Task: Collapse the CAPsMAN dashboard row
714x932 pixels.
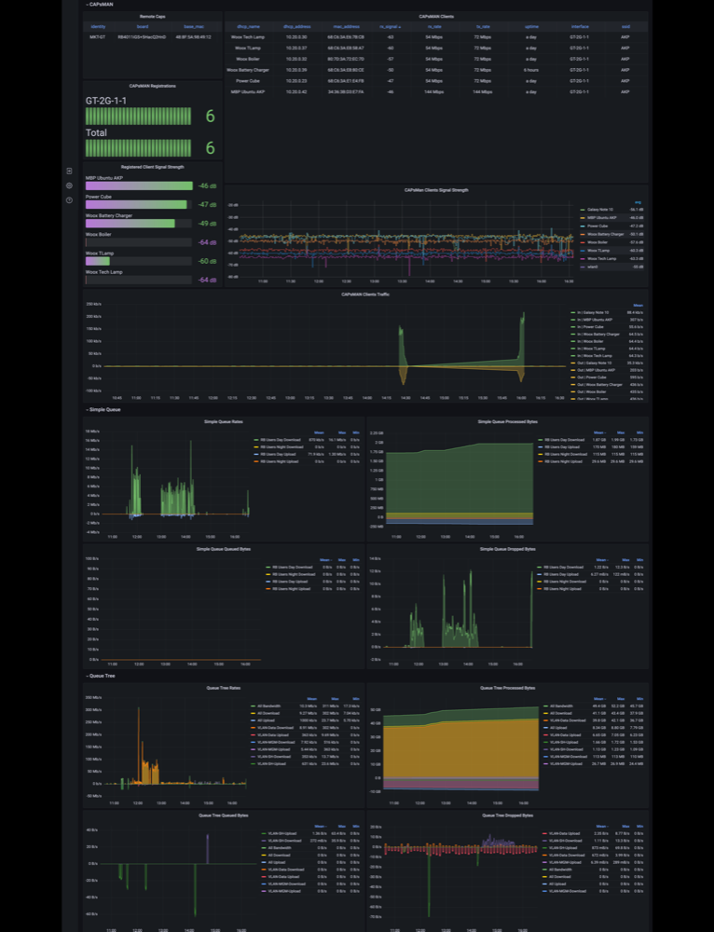Action: (x=100, y=4)
